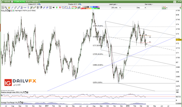Click the 0.7275 (76.40%) Fibonacci label
182x107 pixels.
pyautogui.click(x=98, y=26)
